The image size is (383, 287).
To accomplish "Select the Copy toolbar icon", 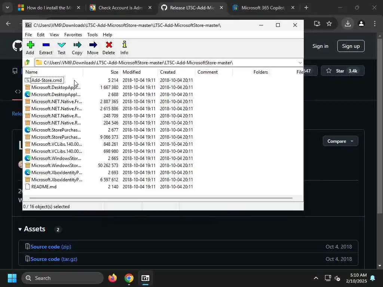I will [x=77, y=48].
